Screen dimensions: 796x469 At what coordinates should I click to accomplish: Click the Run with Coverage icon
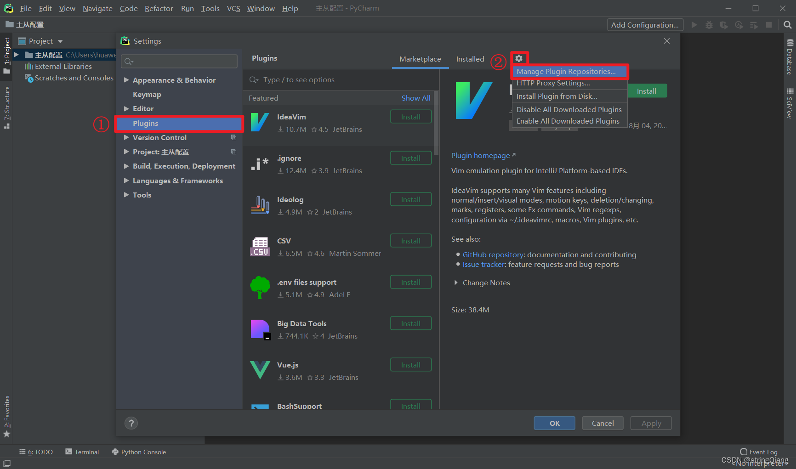pyautogui.click(x=724, y=25)
